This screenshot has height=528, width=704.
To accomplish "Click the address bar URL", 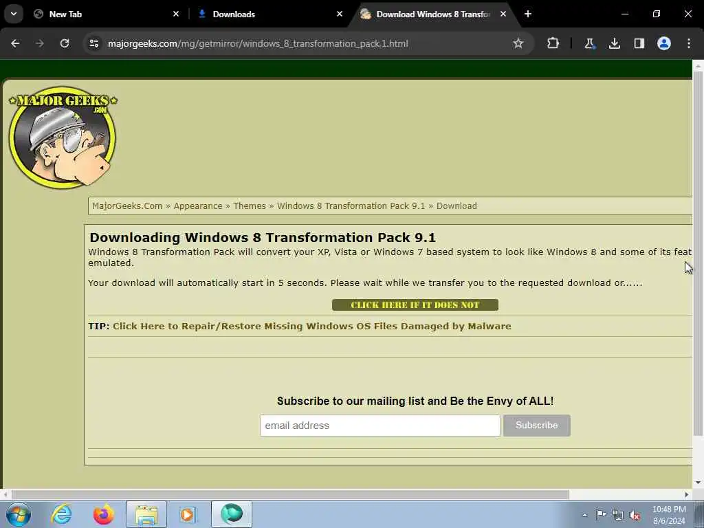I will point(258,43).
